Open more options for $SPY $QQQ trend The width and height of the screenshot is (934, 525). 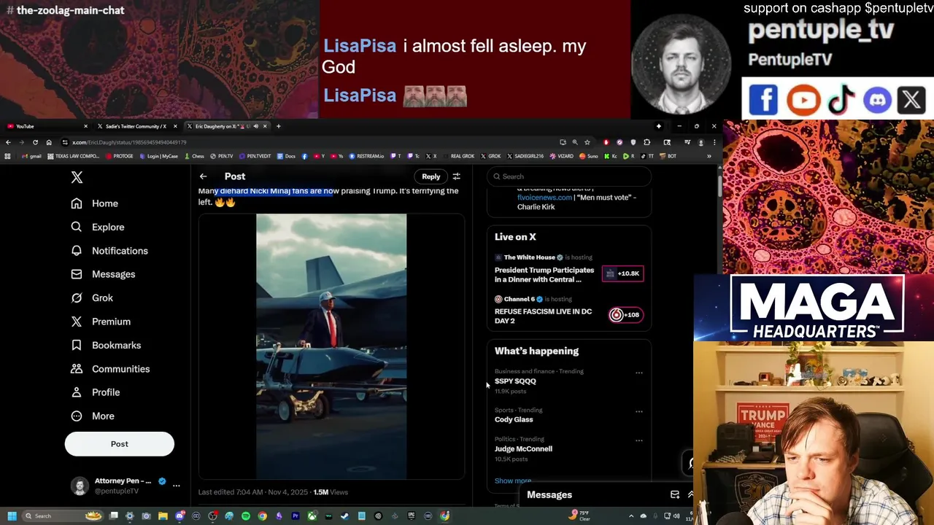pyautogui.click(x=639, y=373)
